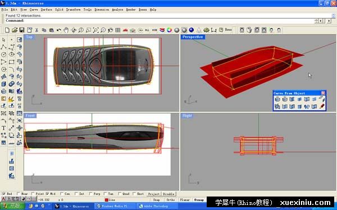Select the pointer arrow tool in sidebar

coord(4,40)
